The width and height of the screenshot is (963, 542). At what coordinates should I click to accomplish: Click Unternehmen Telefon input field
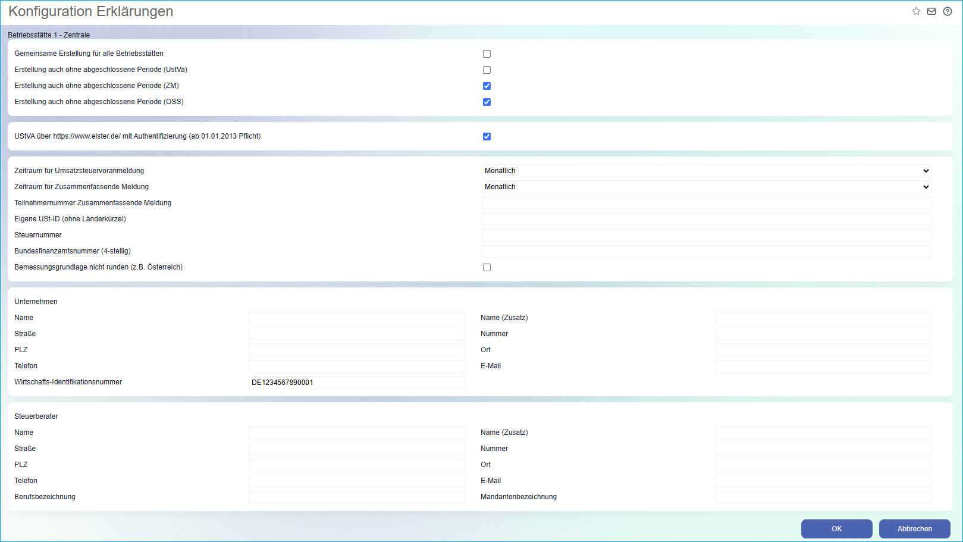[x=357, y=366]
